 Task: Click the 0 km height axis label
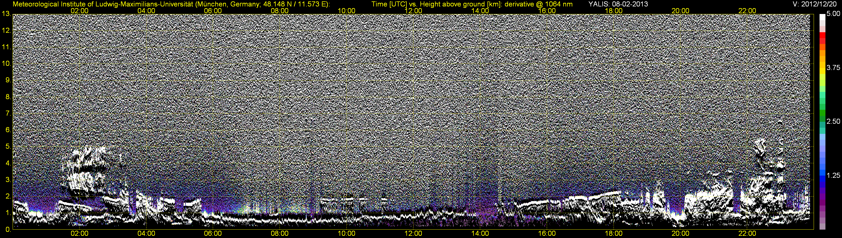[x=8, y=230]
